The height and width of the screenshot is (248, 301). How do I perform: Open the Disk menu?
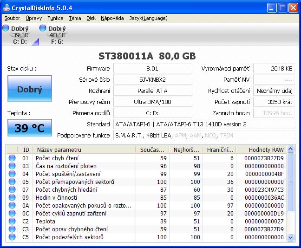point(91,18)
